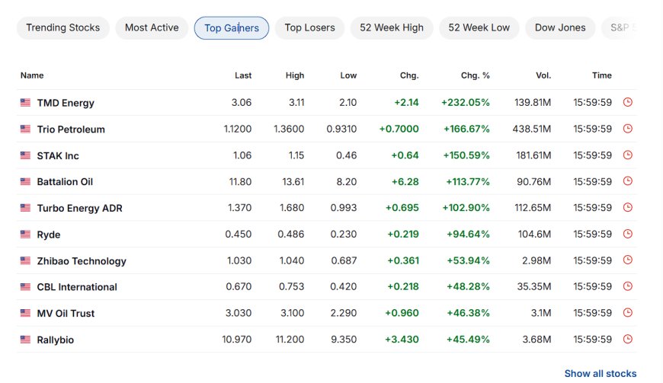663x383 pixels.
Task: Click the US flag beside Zhibao Technology
Action: pyautogui.click(x=25, y=260)
